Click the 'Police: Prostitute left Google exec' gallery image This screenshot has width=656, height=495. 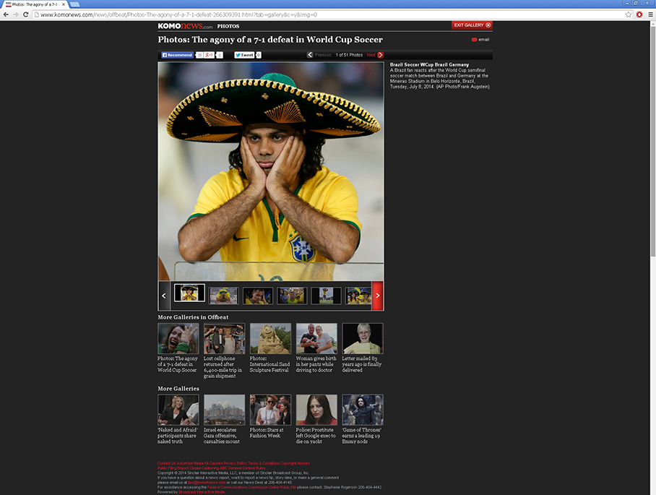(316, 410)
